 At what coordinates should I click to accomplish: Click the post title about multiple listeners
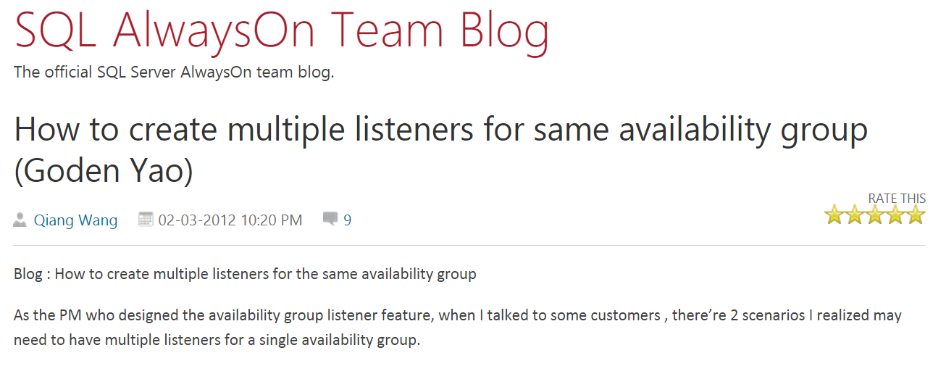(440, 130)
